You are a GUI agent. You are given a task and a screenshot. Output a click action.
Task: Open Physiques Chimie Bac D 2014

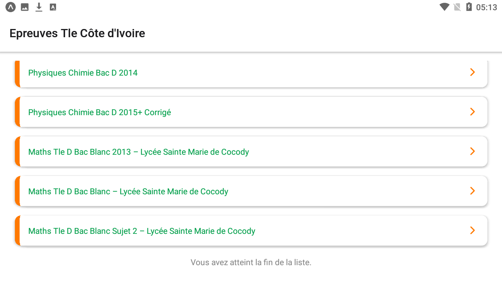click(251, 73)
